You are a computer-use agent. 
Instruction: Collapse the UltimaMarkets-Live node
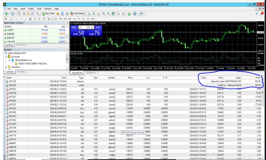[9, 61]
